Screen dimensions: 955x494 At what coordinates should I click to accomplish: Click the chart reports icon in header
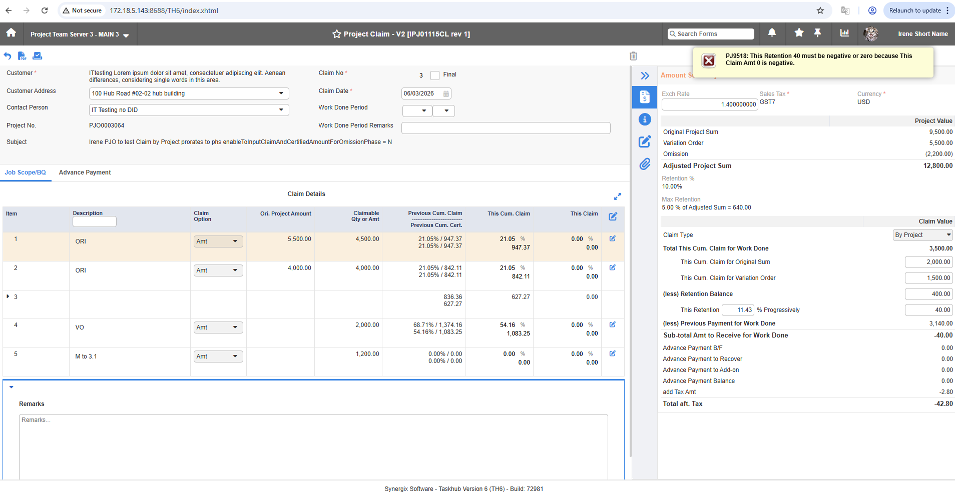[844, 33]
